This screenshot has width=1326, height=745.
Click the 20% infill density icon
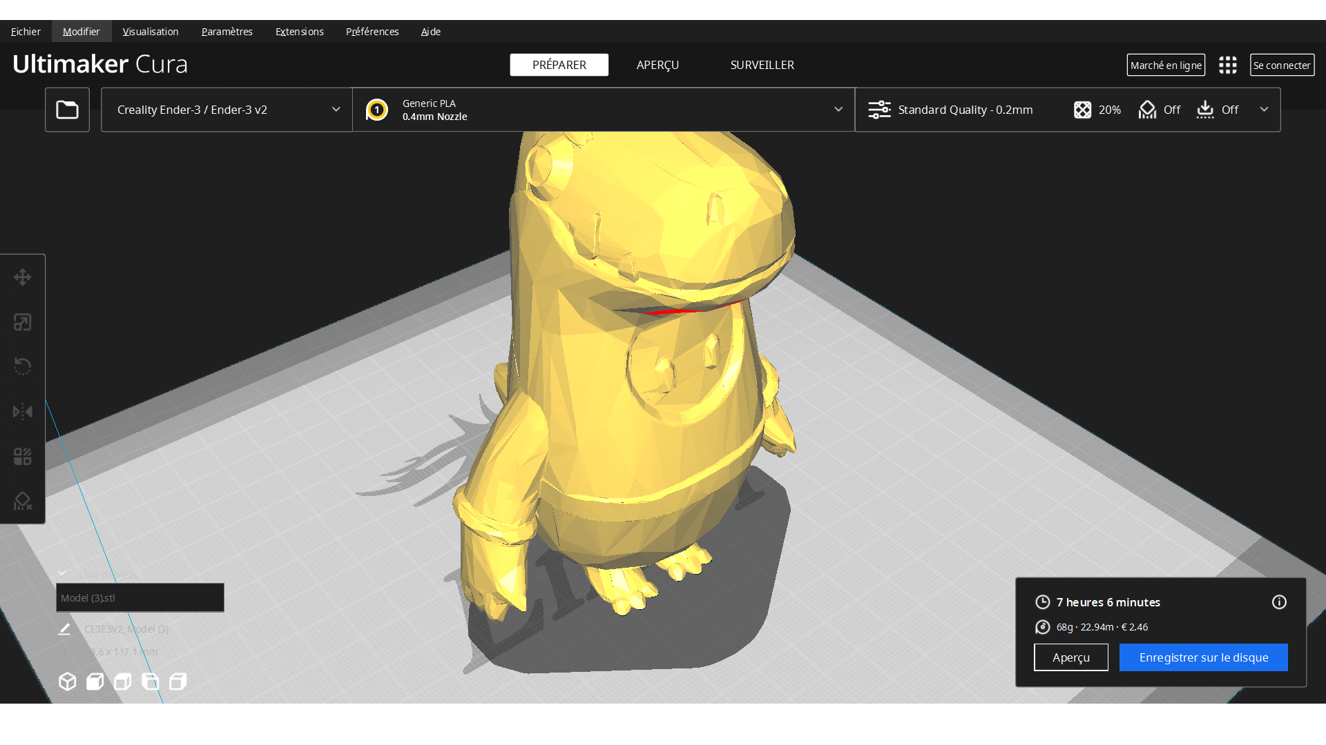(1082, 110)
